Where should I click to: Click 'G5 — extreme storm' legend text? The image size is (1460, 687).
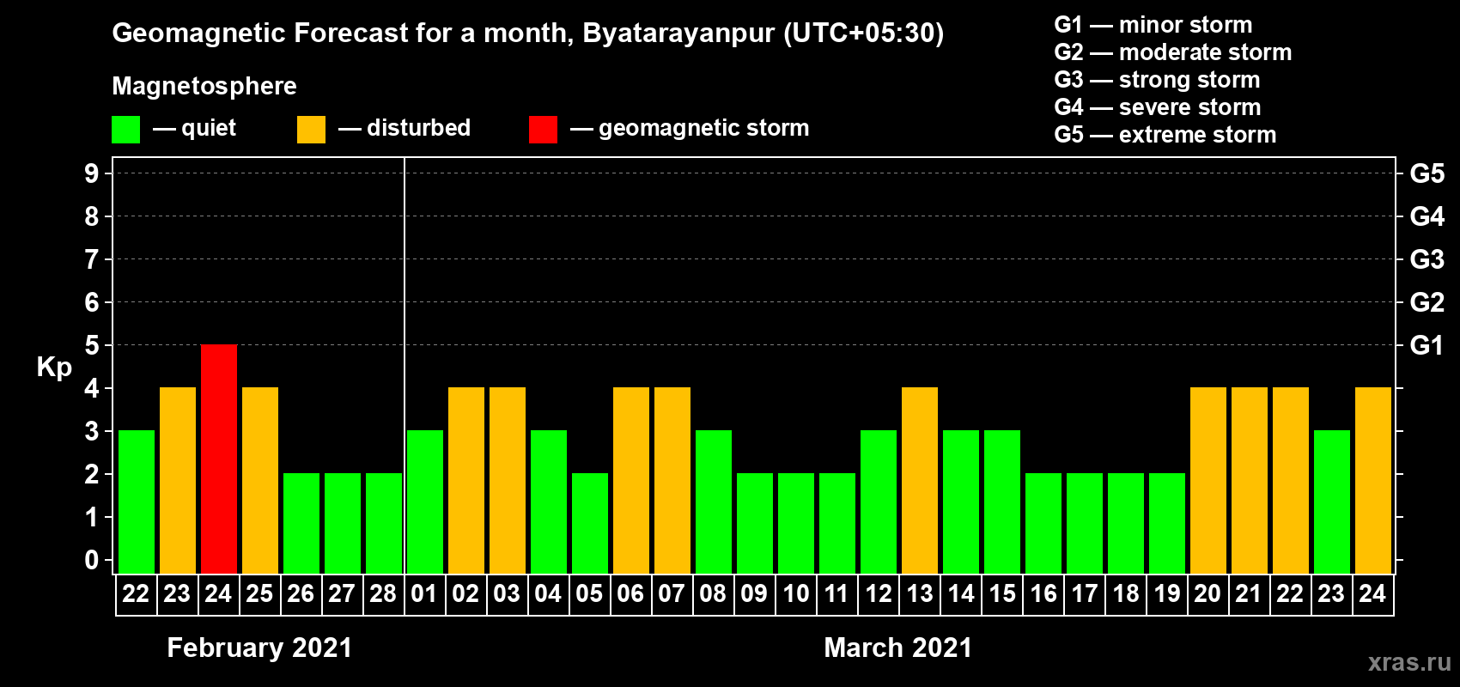1165,135
